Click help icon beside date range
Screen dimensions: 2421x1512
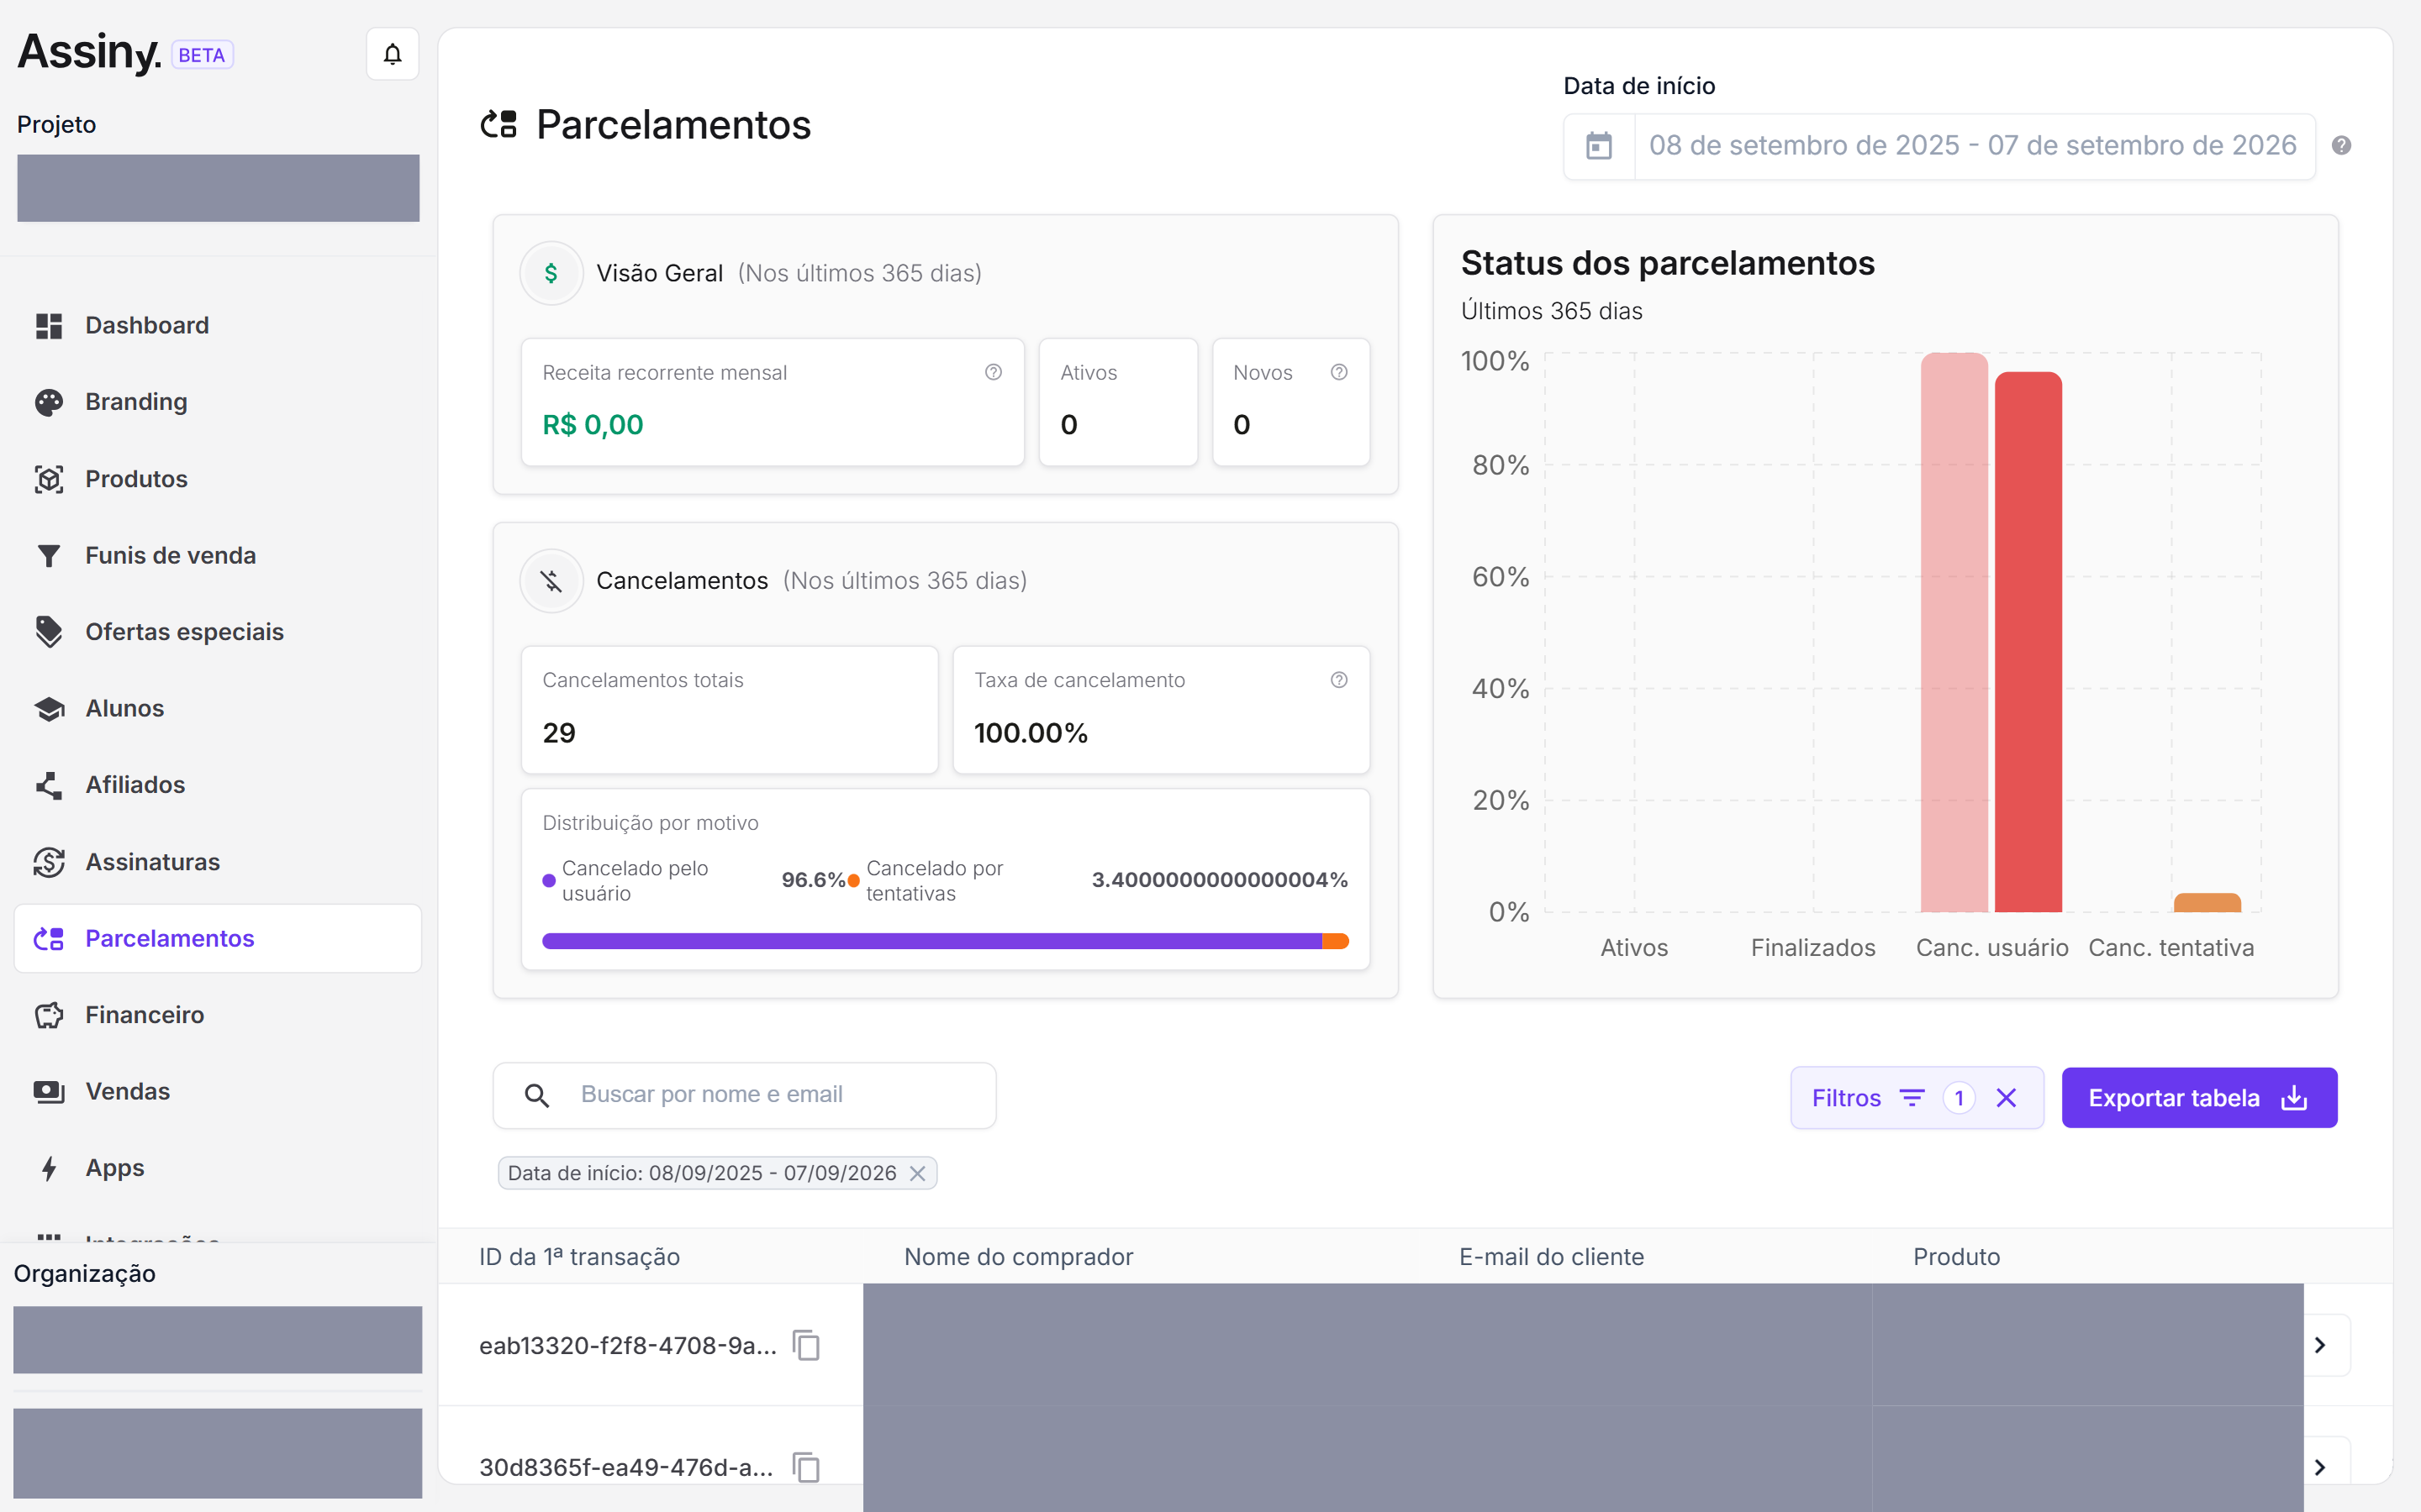2341,146
